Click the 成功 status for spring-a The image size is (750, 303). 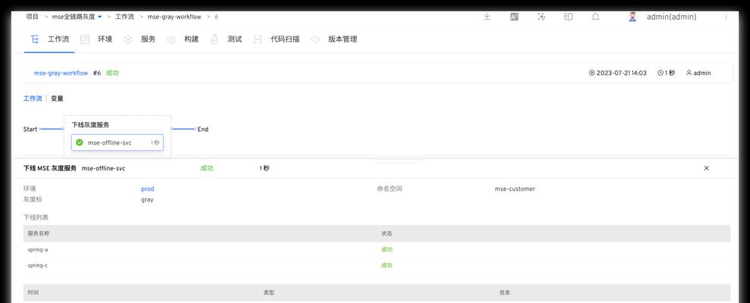(x=386, y=249)
